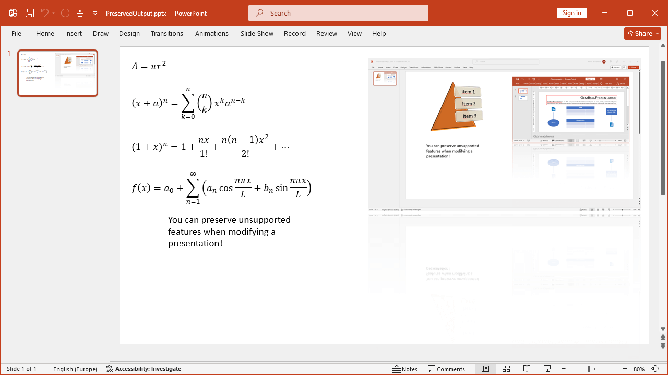Toggle the Notes pane

pyautogui.click(x=405, y=369)
